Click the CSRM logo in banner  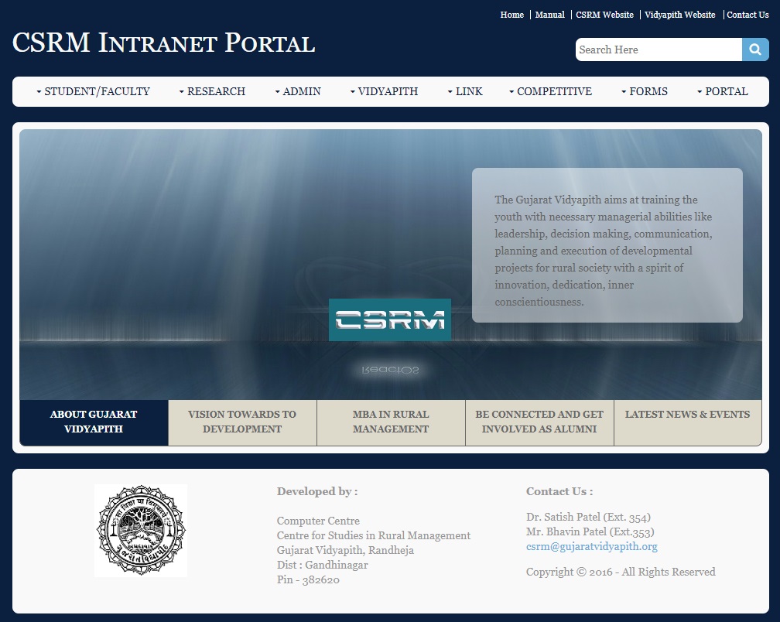tap(390, 320)
